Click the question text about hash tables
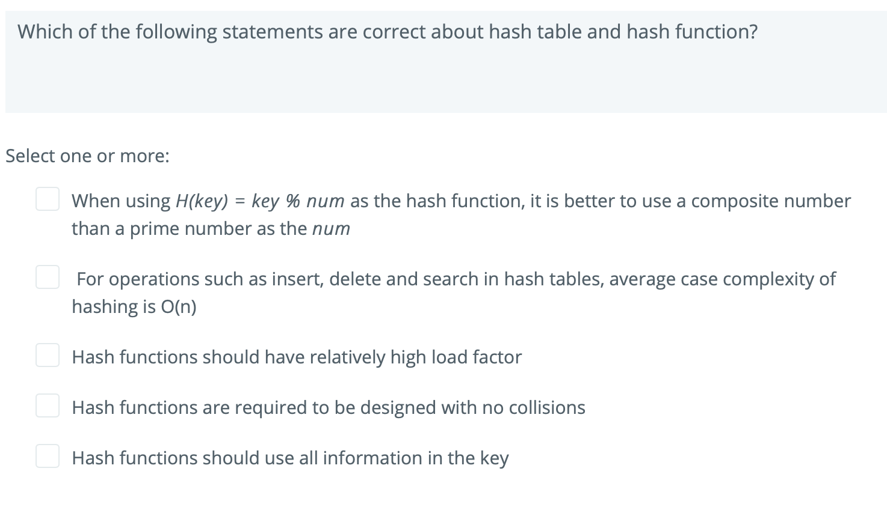887x507 pixels. (388, 31)
